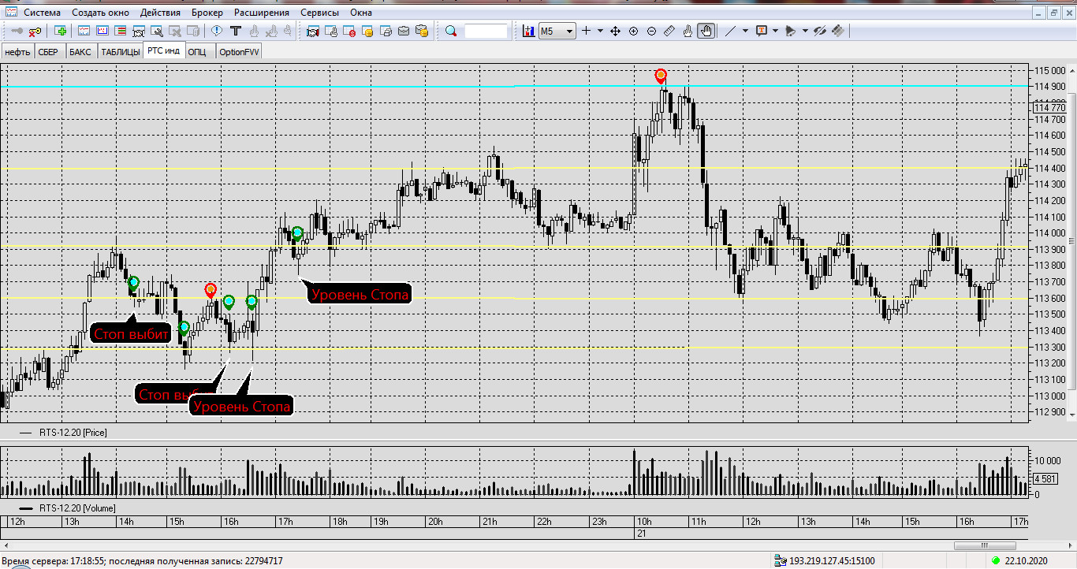Click the key icon with red cross (disconnect)
The width and height of the screenshot is (1077, 569).
click(35, 32)
